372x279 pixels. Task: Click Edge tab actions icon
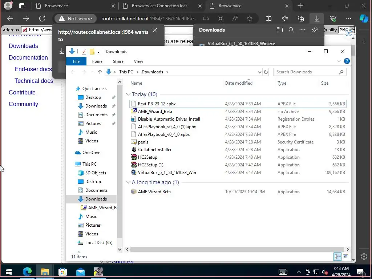(21, 6)
